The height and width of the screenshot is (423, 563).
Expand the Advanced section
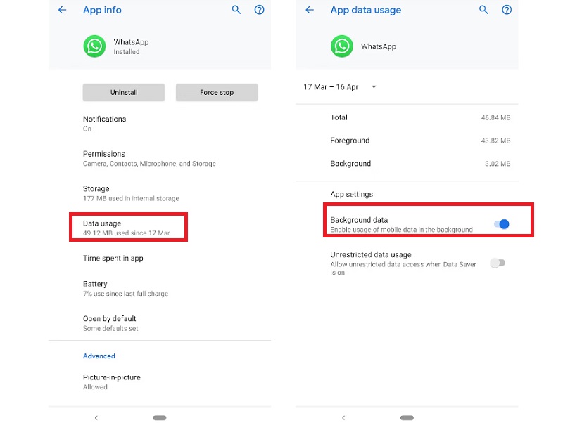pyautogui.click(x=99, y=356)
